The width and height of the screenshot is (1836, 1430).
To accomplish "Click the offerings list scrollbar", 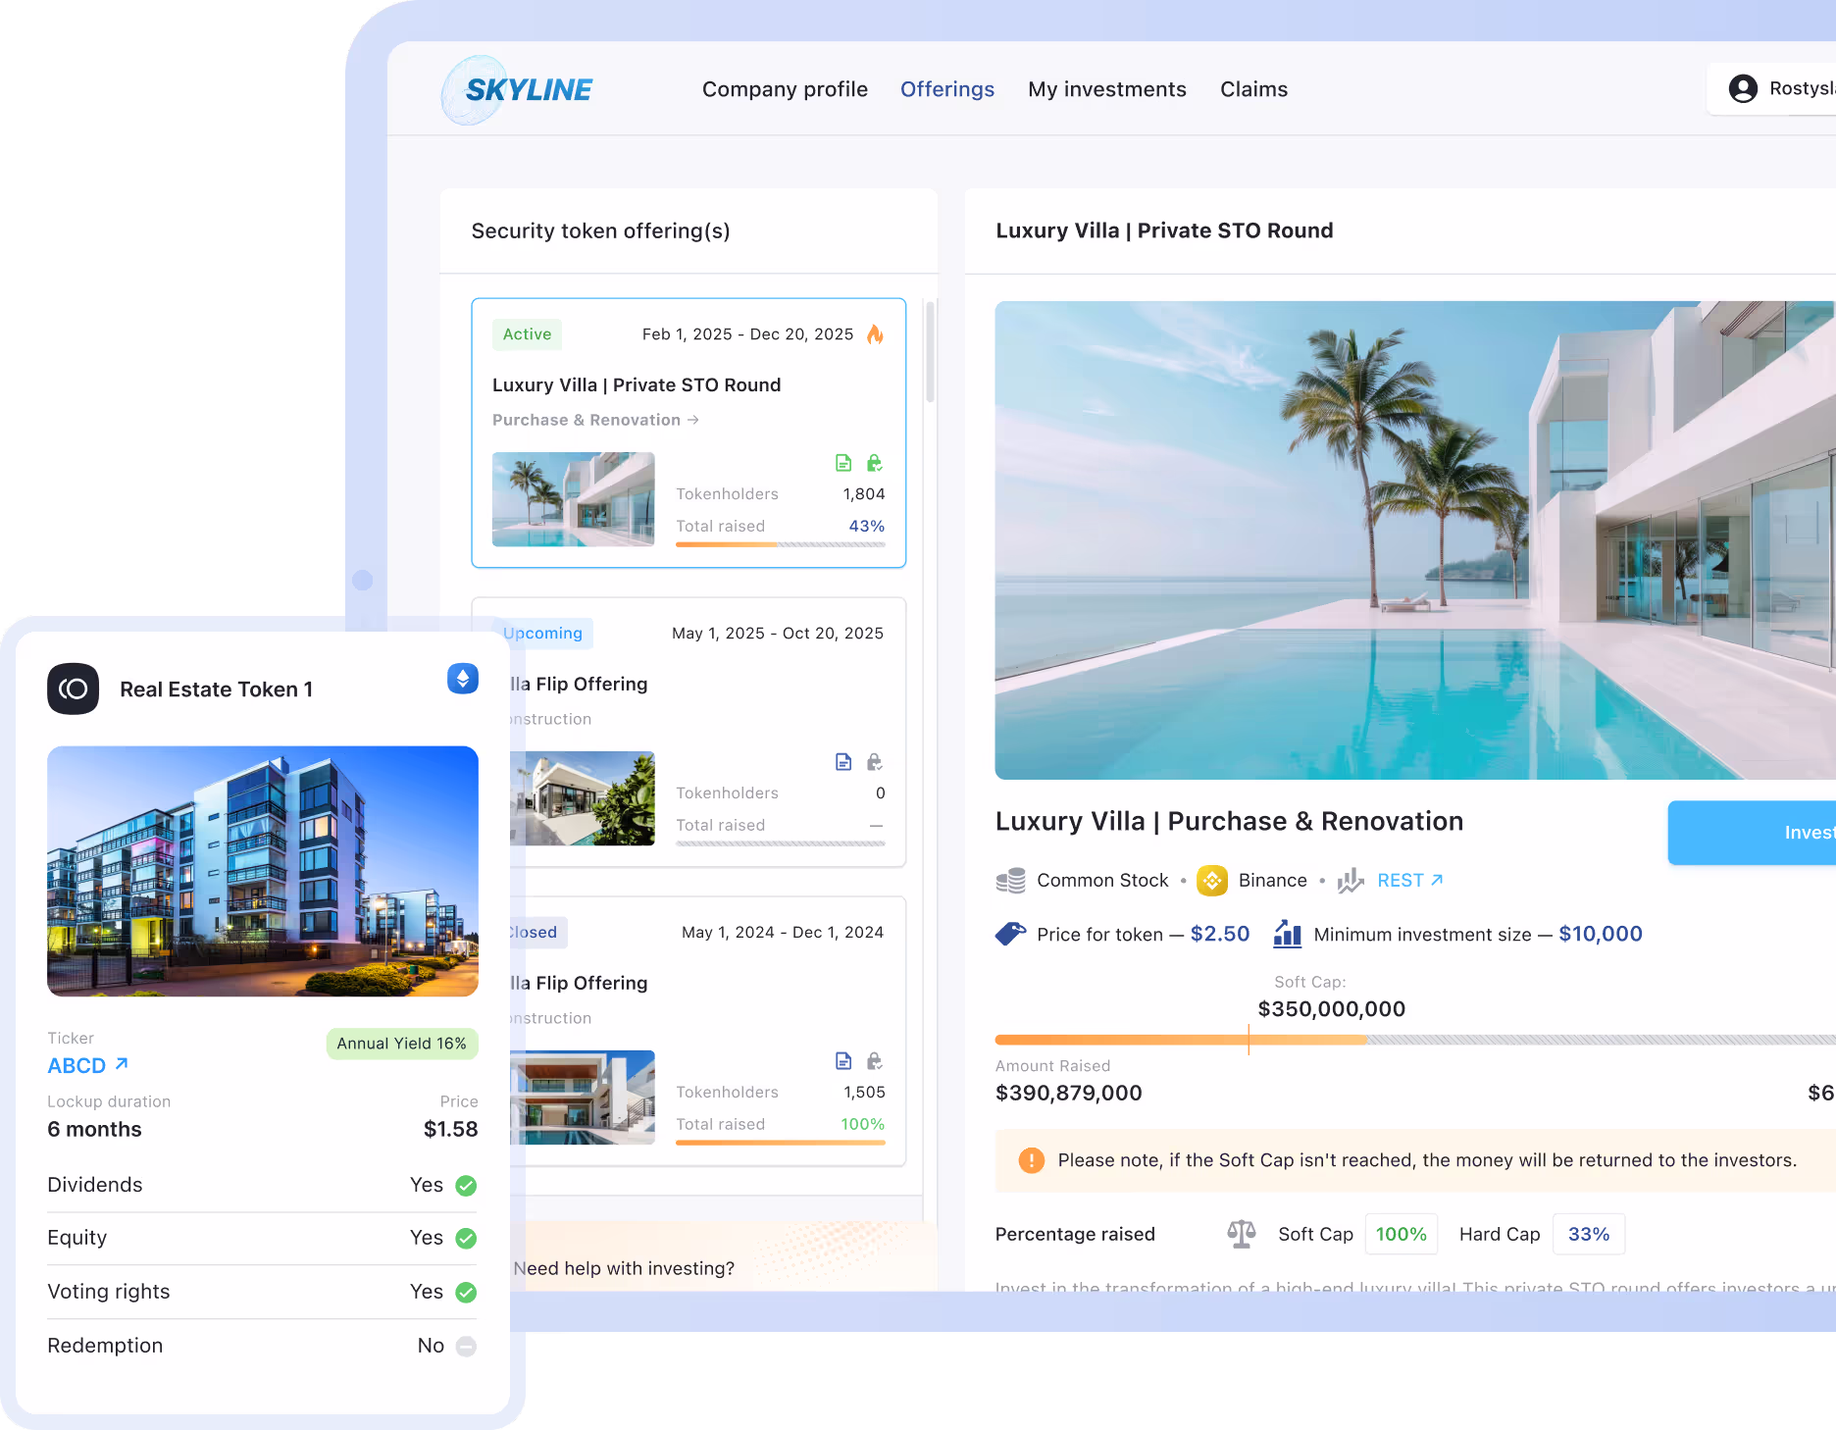I will pos(930,350).
